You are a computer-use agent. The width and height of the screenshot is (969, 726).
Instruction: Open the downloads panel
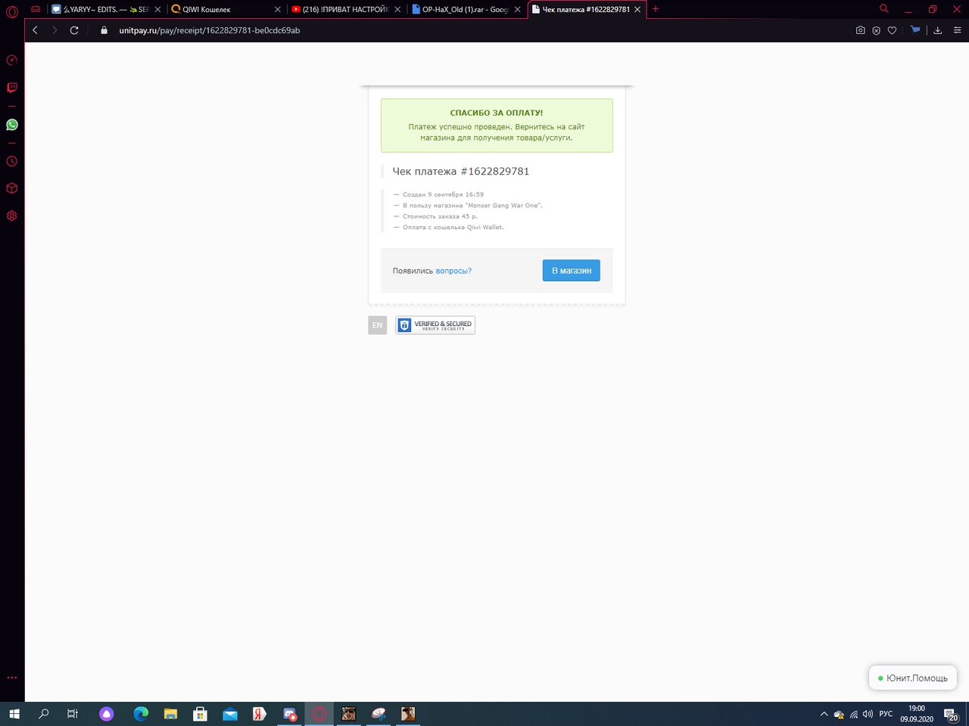(x=937, y=30)
